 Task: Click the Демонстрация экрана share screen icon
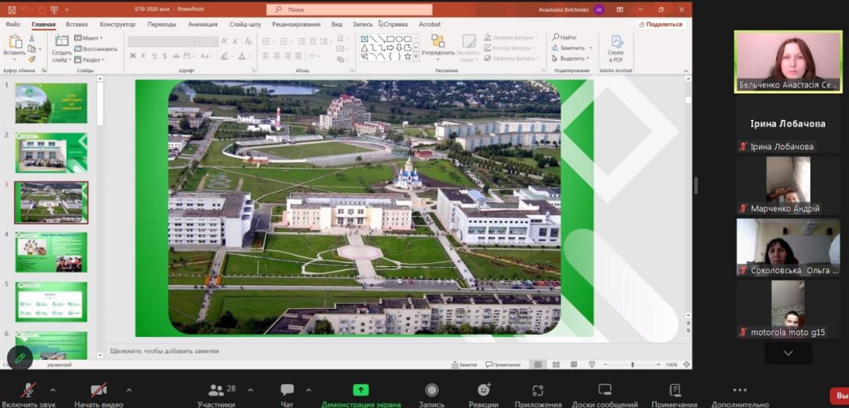pyautogui.click(x=361, y=390)
